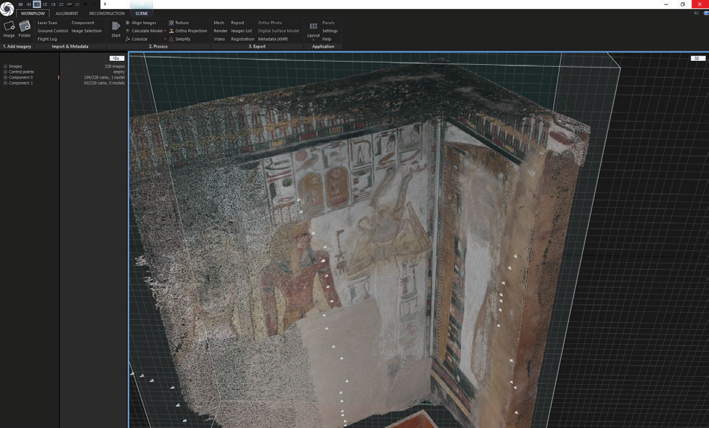
Task: Export Metadata (XMP)
Action: [273, 39]
